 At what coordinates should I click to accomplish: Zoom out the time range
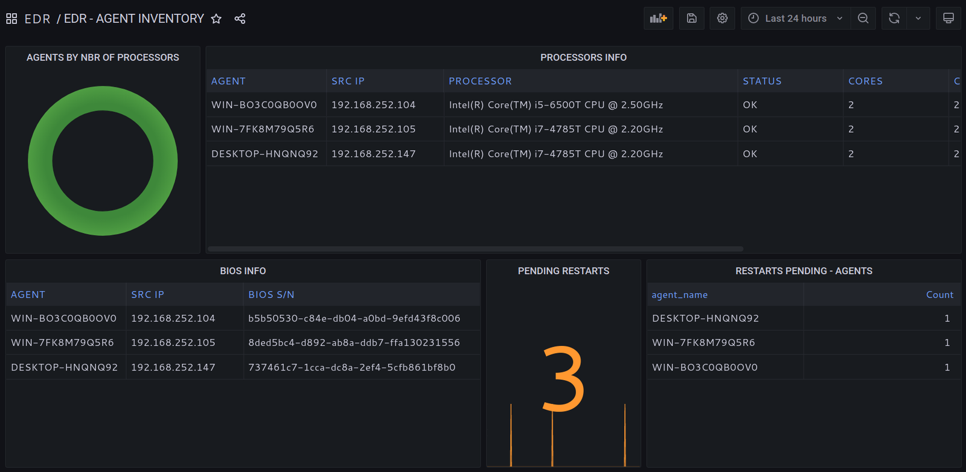(x=863, y=19)
